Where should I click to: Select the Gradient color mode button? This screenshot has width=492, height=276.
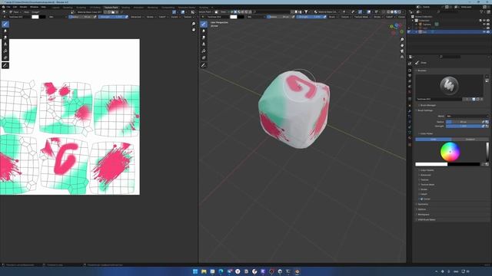coord(470,140)
